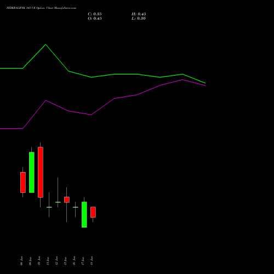Select the close value C: 0.35
Image resolution: width=274 pixels, height=274 pixels.
point(95,14)
